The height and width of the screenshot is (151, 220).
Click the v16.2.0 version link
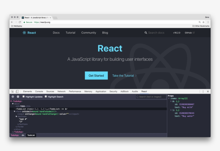coord(177,33)
